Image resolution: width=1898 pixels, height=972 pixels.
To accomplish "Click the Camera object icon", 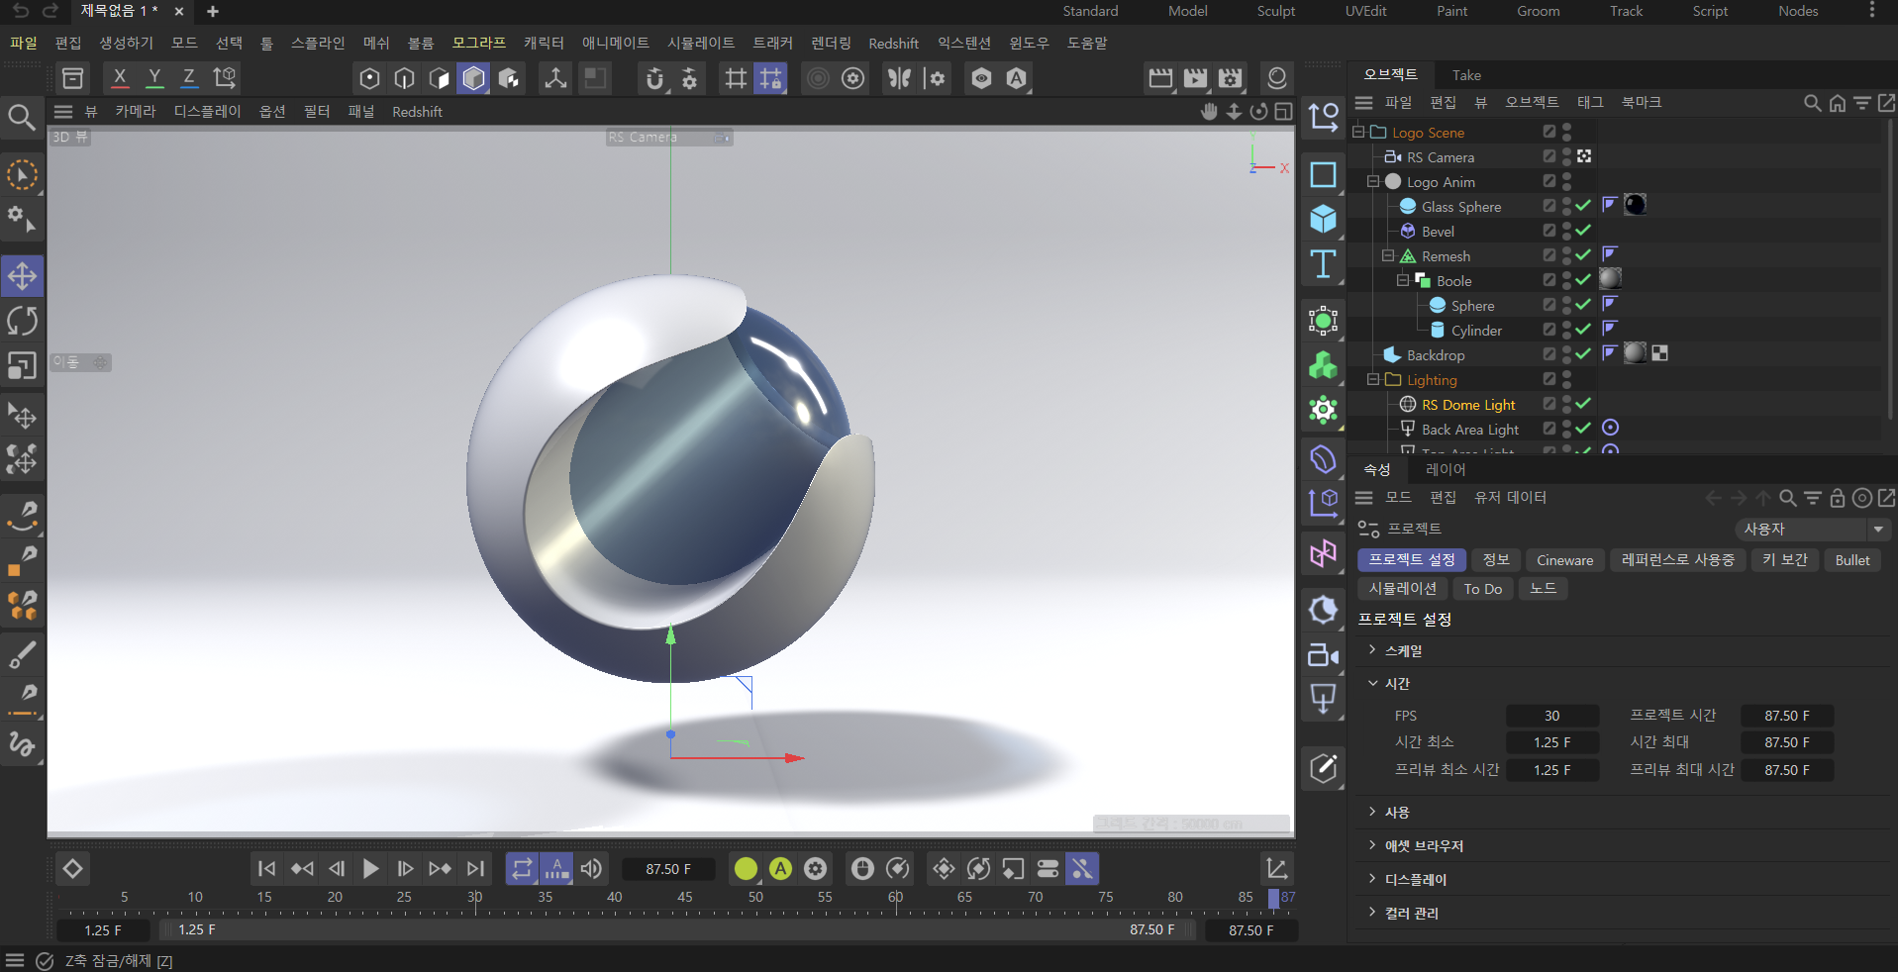I will point(1323,654).
